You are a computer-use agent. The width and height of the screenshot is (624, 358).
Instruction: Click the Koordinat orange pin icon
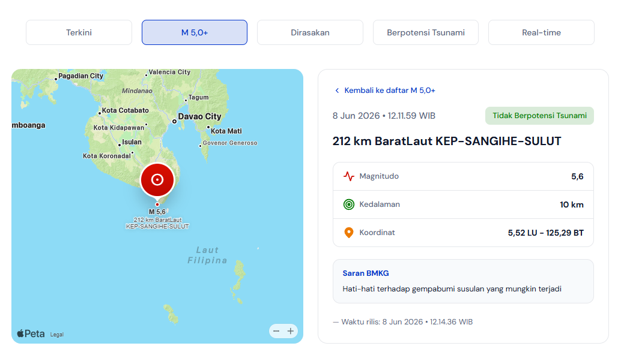(348, 233)
